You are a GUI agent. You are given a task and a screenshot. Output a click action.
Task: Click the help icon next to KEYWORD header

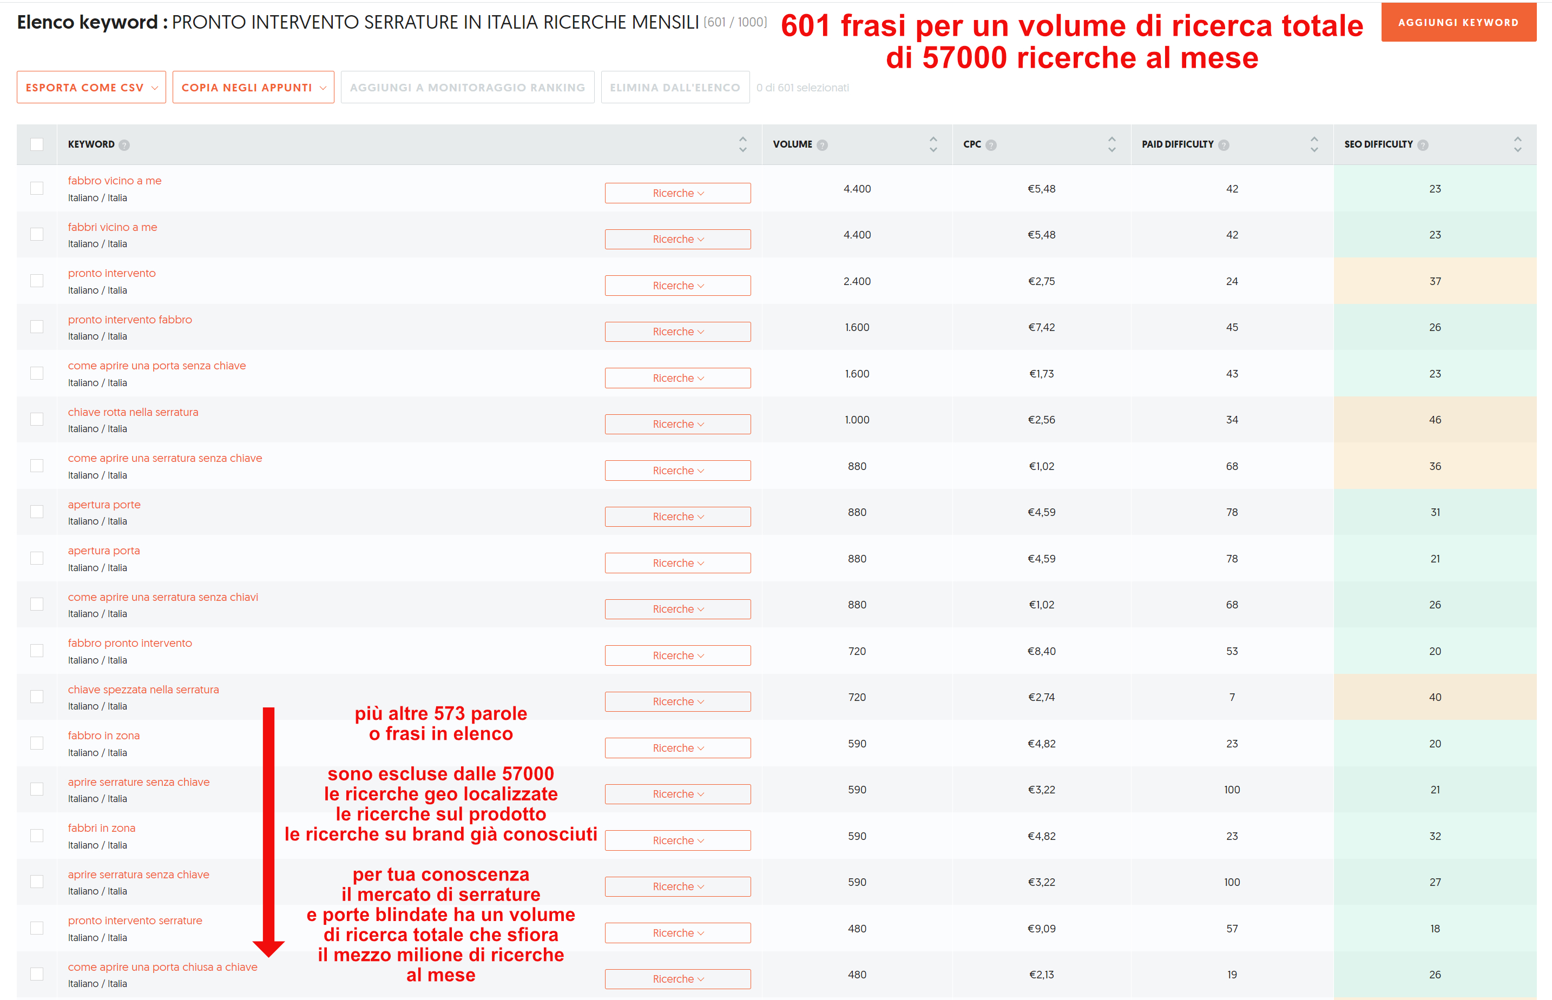click(124, 145)
